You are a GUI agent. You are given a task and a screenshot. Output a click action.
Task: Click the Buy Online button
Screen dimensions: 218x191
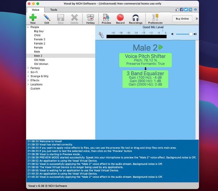[x=182, y=19]
